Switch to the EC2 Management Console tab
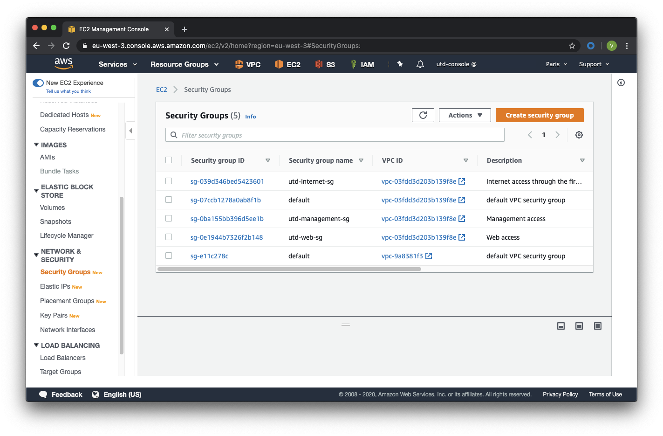The height and width of the screenshot is (436, 663). pos(118,29)
